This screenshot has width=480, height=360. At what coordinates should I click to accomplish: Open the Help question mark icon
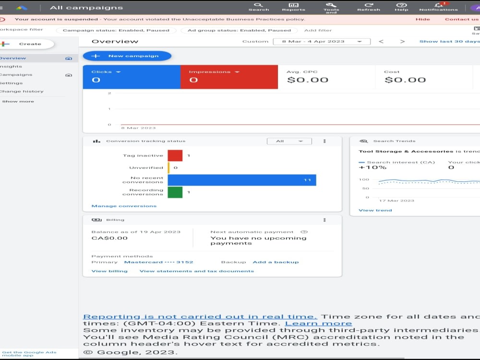[401, 7]
